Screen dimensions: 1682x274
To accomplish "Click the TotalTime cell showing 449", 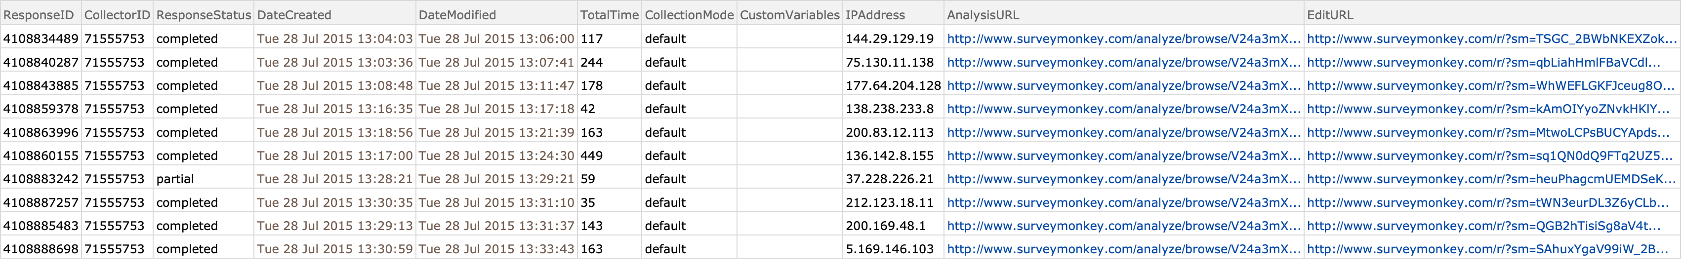I will tap(609, 155).
